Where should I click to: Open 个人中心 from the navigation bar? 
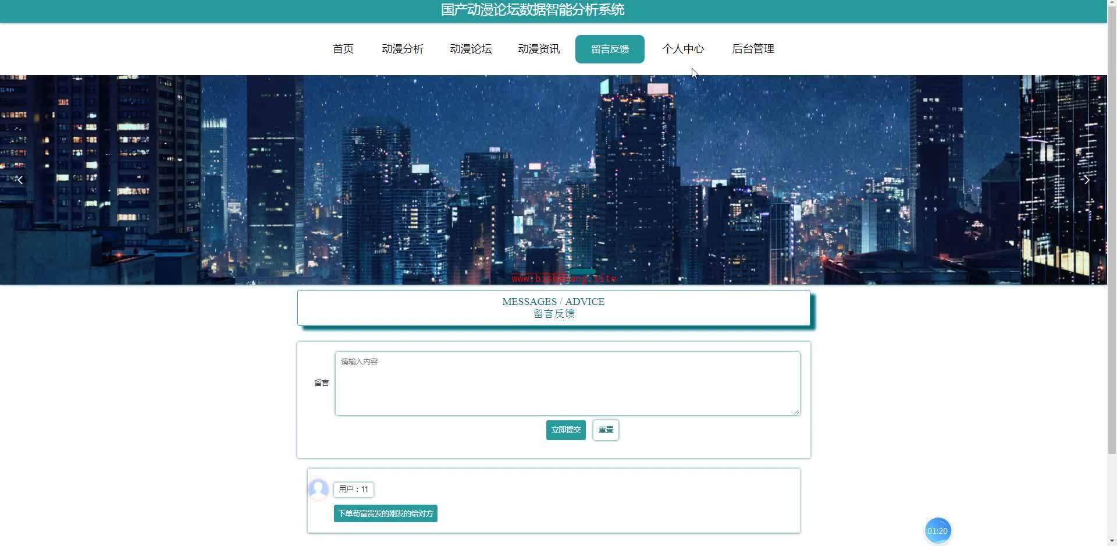pos(683,49)
